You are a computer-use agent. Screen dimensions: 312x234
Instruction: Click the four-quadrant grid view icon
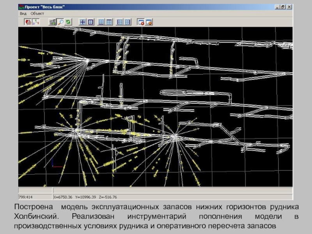[x=83, y=22]
